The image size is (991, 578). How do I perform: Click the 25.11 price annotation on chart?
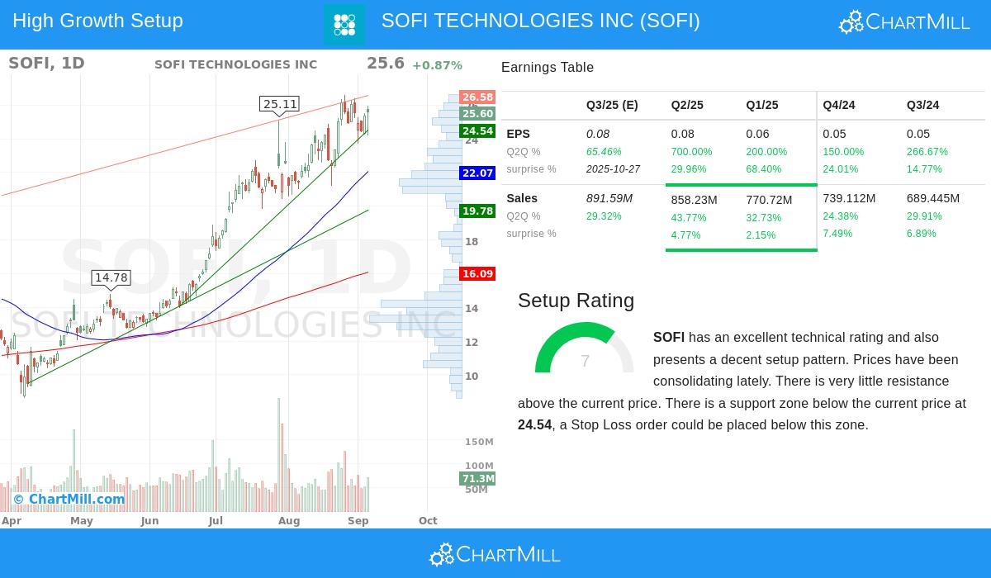point(279,104)
